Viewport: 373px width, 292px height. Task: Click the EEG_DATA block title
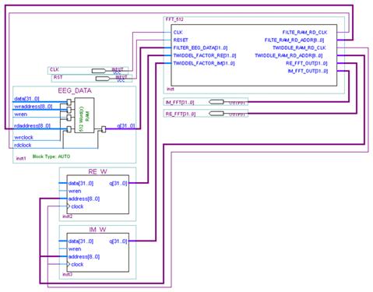75,90
